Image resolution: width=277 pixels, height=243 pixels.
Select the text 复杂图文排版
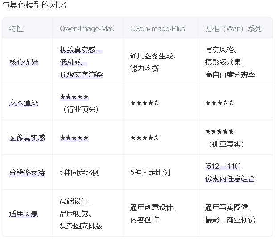(81, 226)
